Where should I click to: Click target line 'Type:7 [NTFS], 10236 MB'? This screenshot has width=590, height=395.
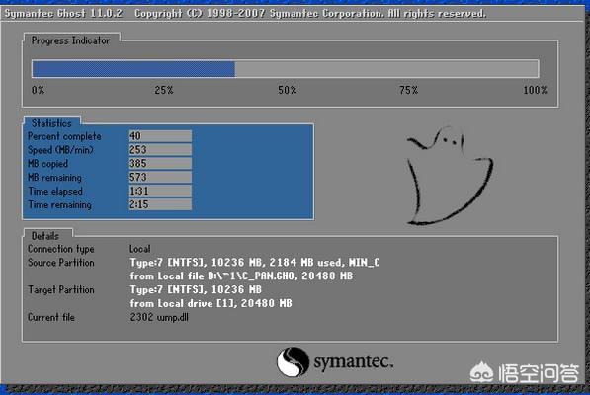click(196, 289)
